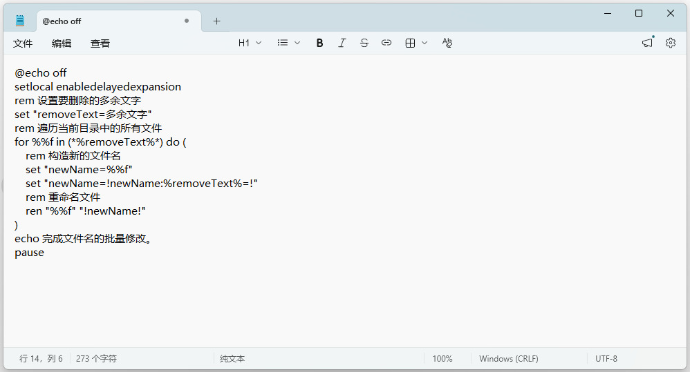Open the megaphone what's new icon
Viewport: 690px width, 372px height.
647,43
